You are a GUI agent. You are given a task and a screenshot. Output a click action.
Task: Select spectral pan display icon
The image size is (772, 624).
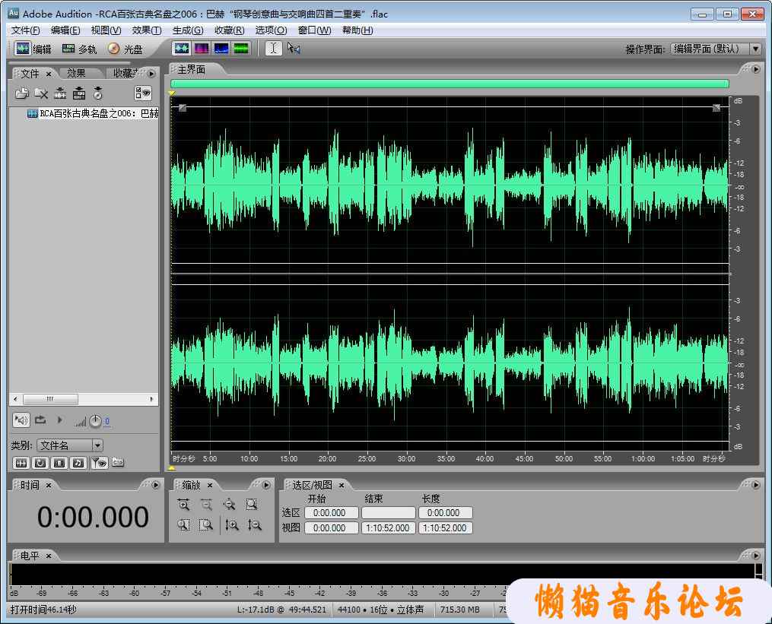pos(221,48)
